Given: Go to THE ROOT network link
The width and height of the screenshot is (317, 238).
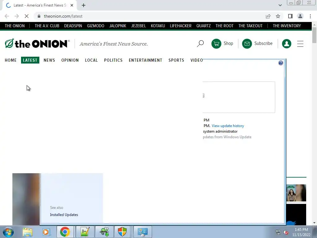Looking at the screenshot, I should 224,26.
